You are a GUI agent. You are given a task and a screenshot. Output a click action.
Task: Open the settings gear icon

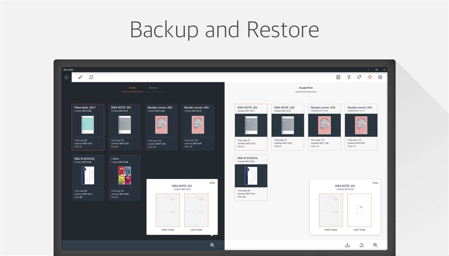pos(380,77)
